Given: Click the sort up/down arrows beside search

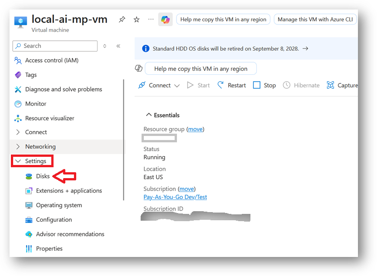Looking at the screenshot, I should tap(105, 46).
